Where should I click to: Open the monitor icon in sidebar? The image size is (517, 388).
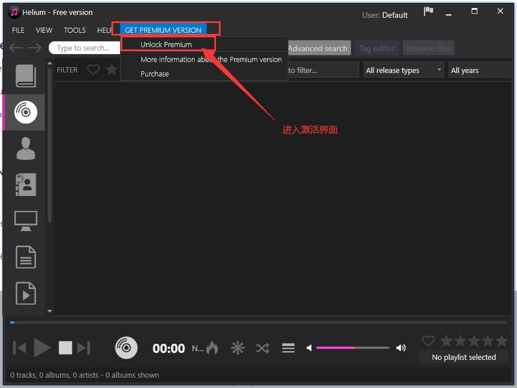click(x=26, y=221)
